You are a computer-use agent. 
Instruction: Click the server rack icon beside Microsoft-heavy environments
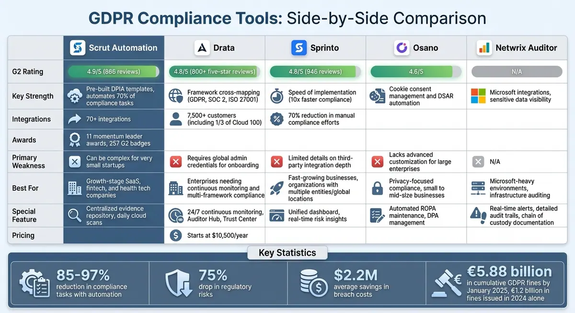coord(478,188)
